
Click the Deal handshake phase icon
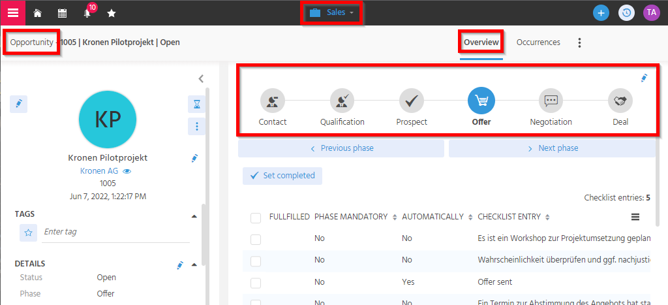tap(620, 101)
